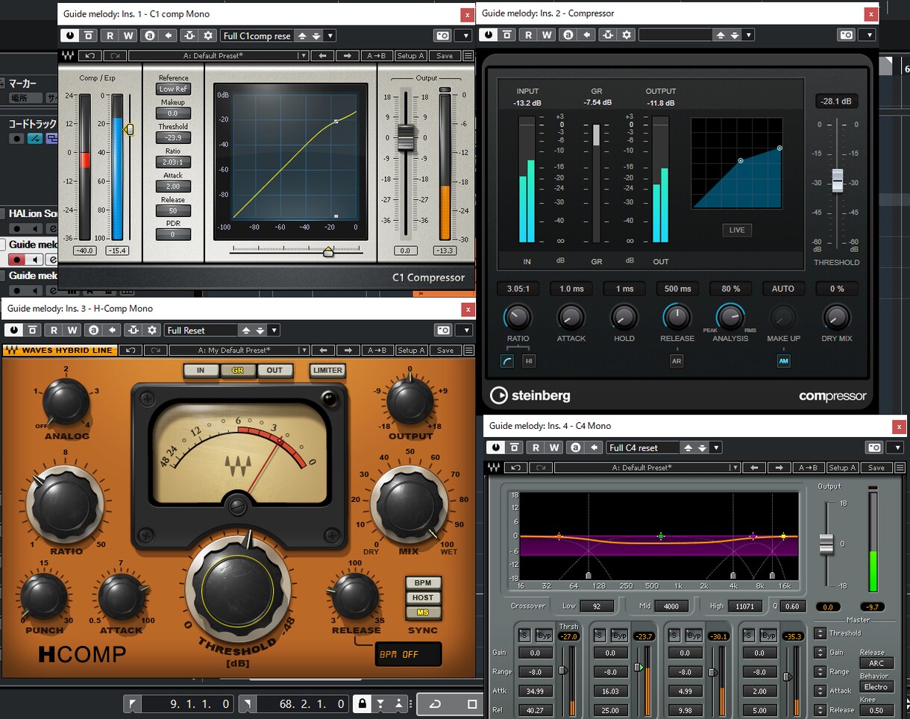Click the A→B copy button in C1 toolbar
Image resolution: width=910 pixels, height=719 pixels.
click(x=377, y=56)
